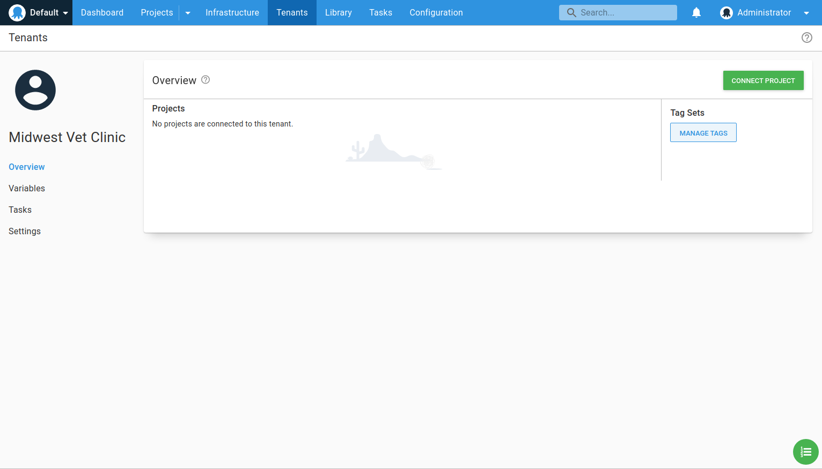Screen dimensions: 822x469
Task: Click the Connect Project button
Action: click(763, 80)
